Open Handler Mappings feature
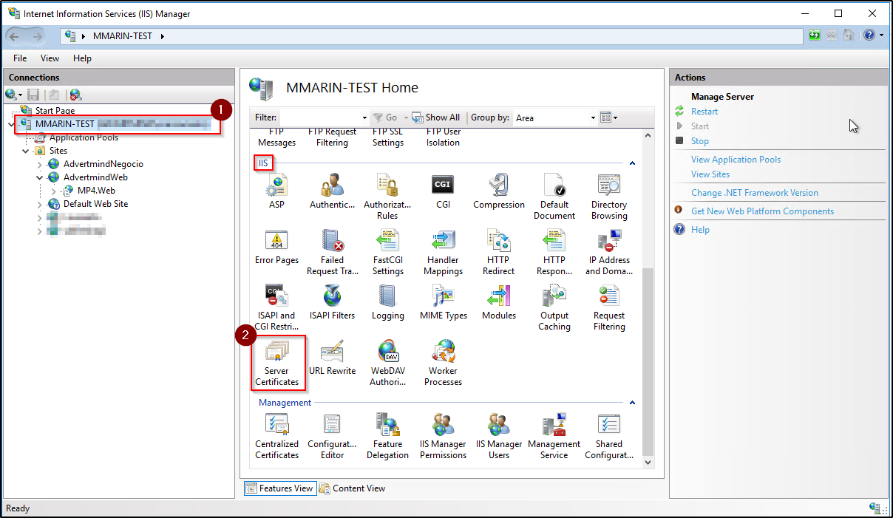Viewport: 893px width, 518px height. point(443,252)
